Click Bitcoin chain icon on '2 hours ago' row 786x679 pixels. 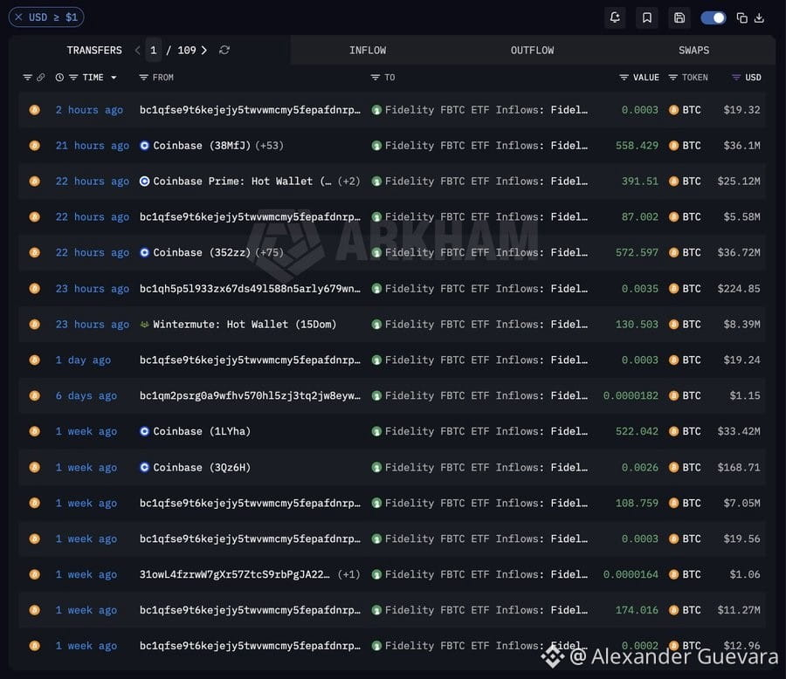35,110
